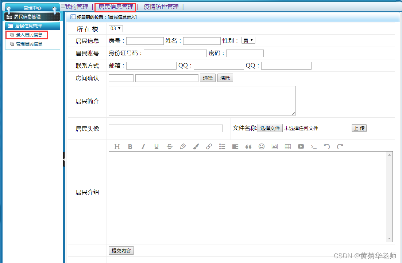402x263 pixels.
Task: Click the 管理中心 sidebar title
Action: (x=32, y=8)
